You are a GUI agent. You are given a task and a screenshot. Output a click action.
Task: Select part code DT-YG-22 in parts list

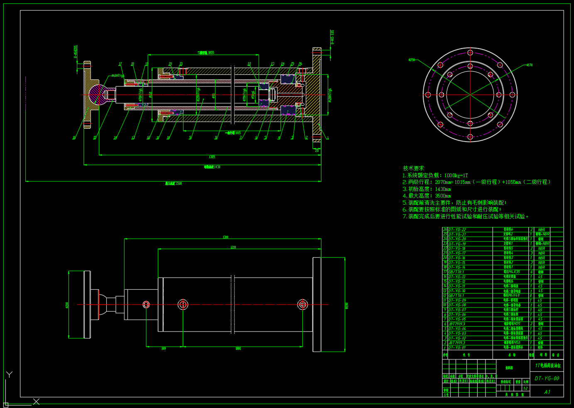point(457,230)
